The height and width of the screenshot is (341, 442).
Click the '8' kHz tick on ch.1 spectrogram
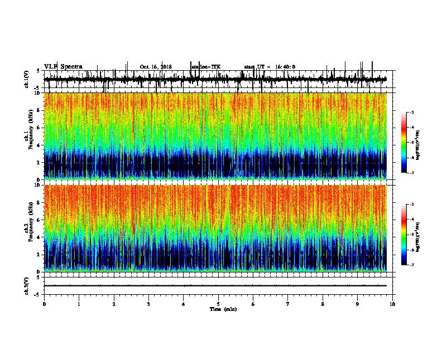coord(39,110)
